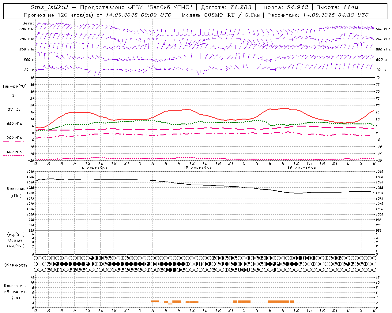The height and width of the screenshot is (313, 392).
Task: Click the longest orange convective bar on 16 сентября
Action: click(281, 302)
